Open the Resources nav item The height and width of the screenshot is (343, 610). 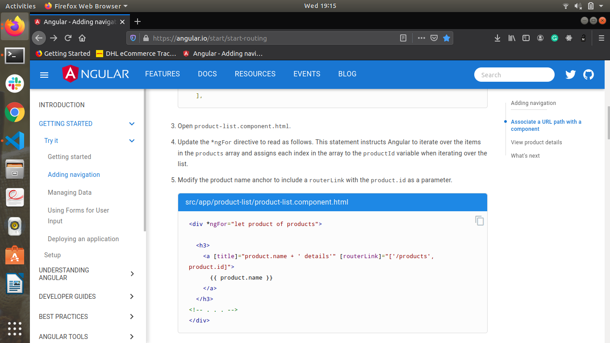click(255, 74)
